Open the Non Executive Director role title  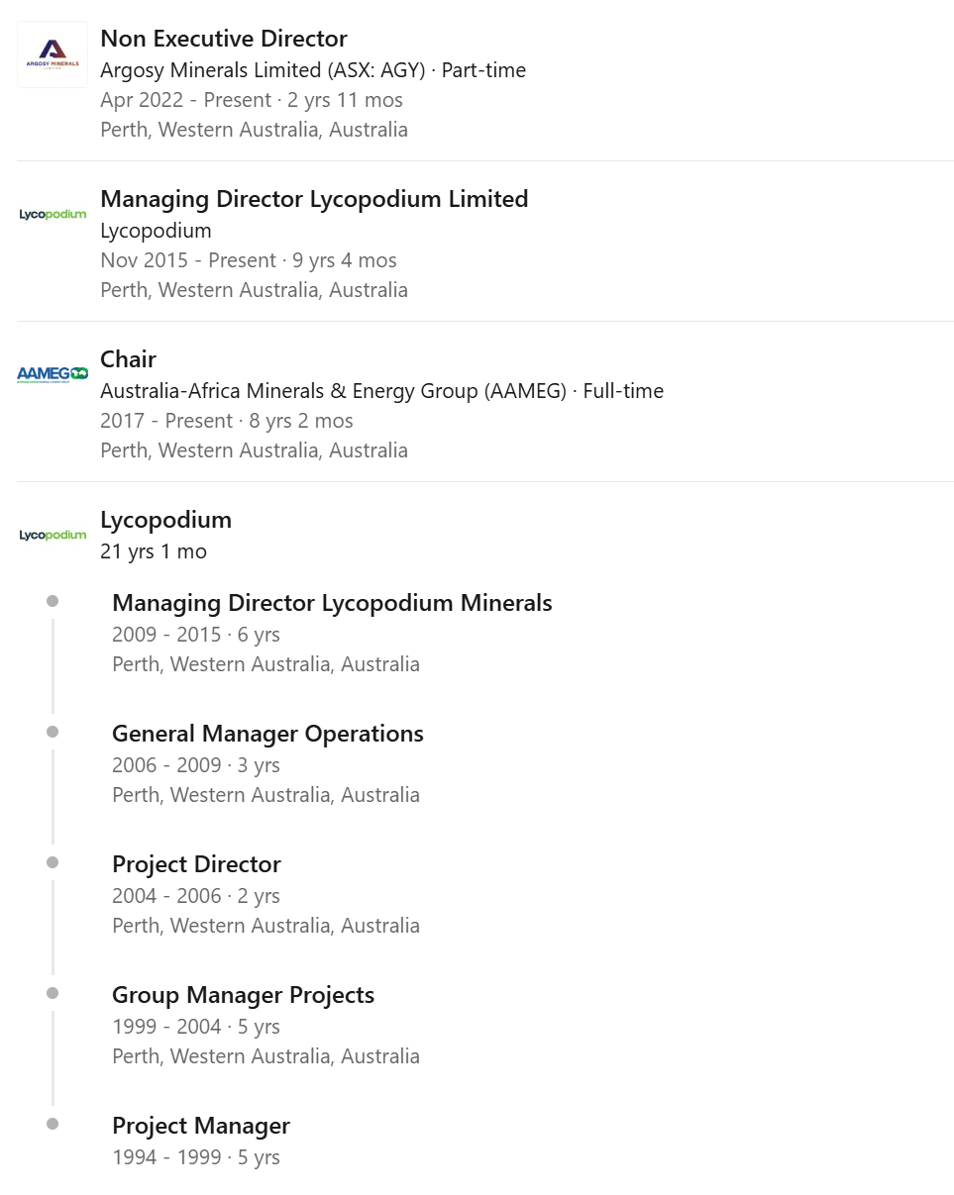[x=223, y=39]
